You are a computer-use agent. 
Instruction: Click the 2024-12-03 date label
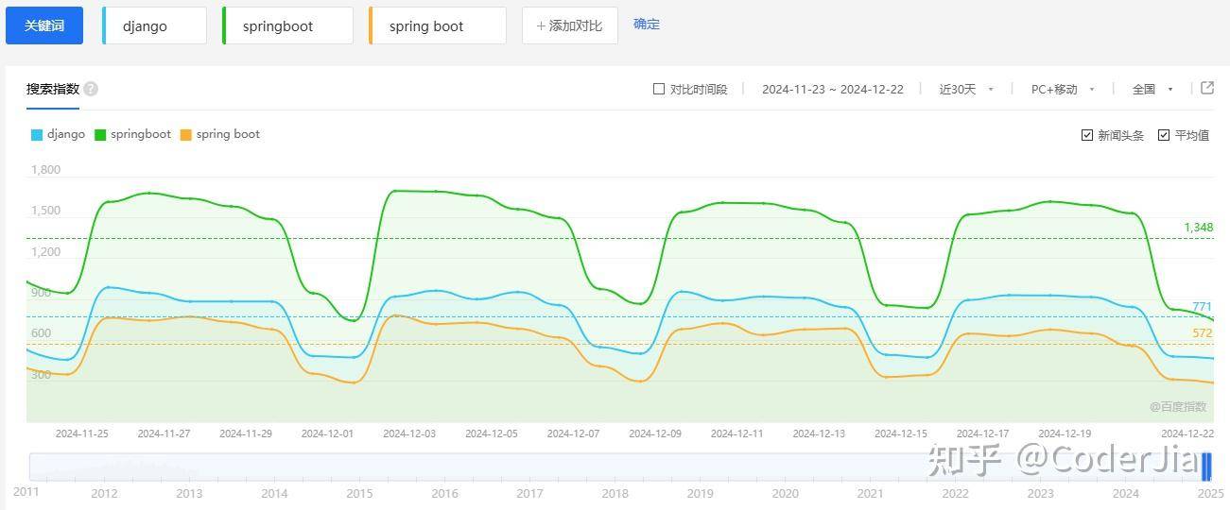pyautogui.click(x=409, y=433)
